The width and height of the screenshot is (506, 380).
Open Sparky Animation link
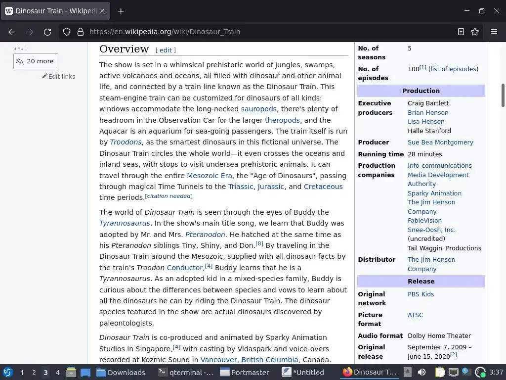pos(434,193)
